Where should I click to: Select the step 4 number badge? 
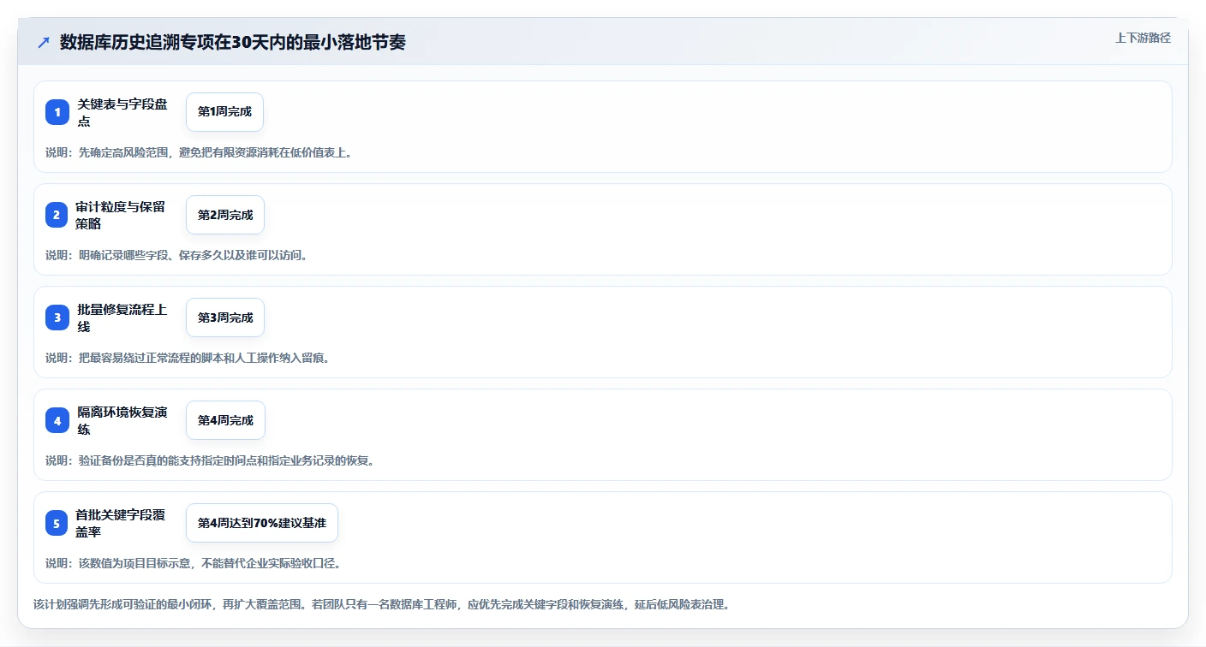pos(57,420)
